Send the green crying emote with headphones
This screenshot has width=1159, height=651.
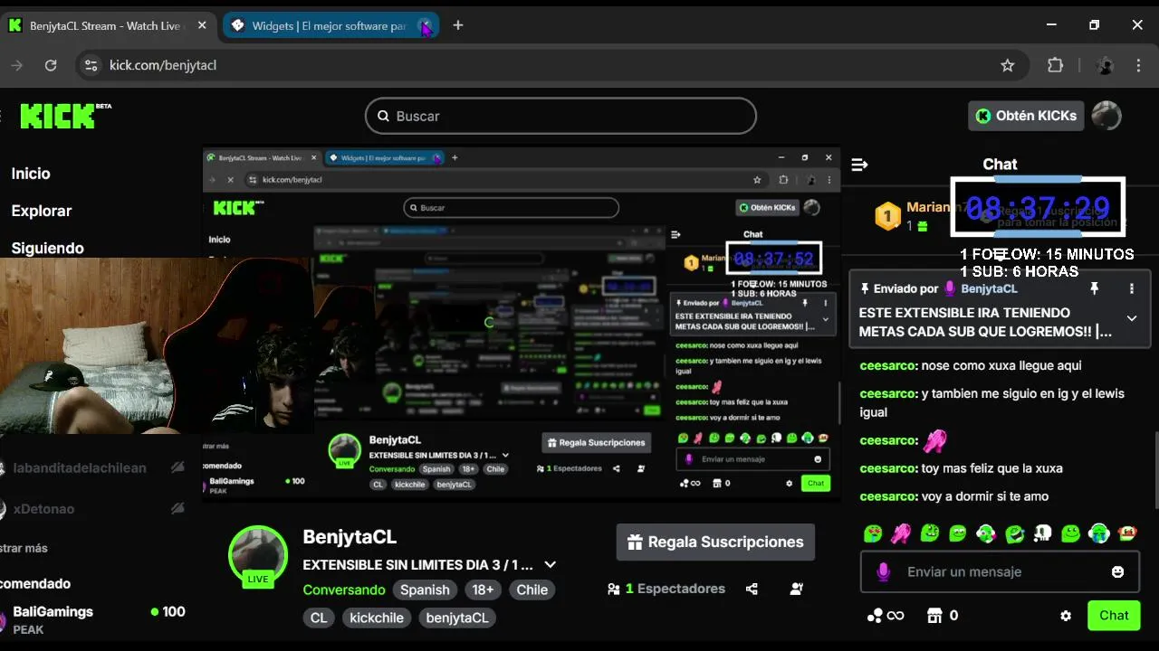pyautogui.click(x=1099, y=533)
